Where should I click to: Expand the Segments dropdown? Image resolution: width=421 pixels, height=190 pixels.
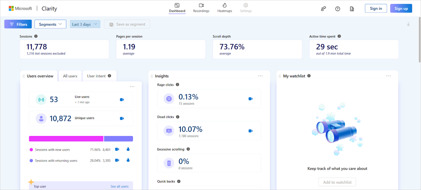click(x=50, y=24)
